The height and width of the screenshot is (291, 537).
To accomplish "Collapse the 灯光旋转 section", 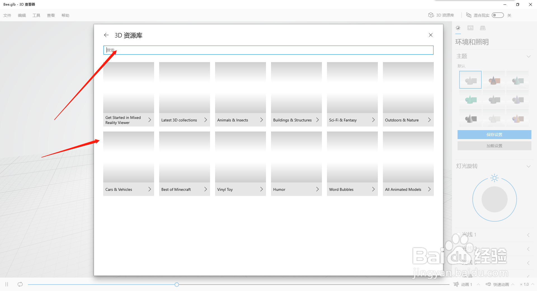I will pos(529,166).
